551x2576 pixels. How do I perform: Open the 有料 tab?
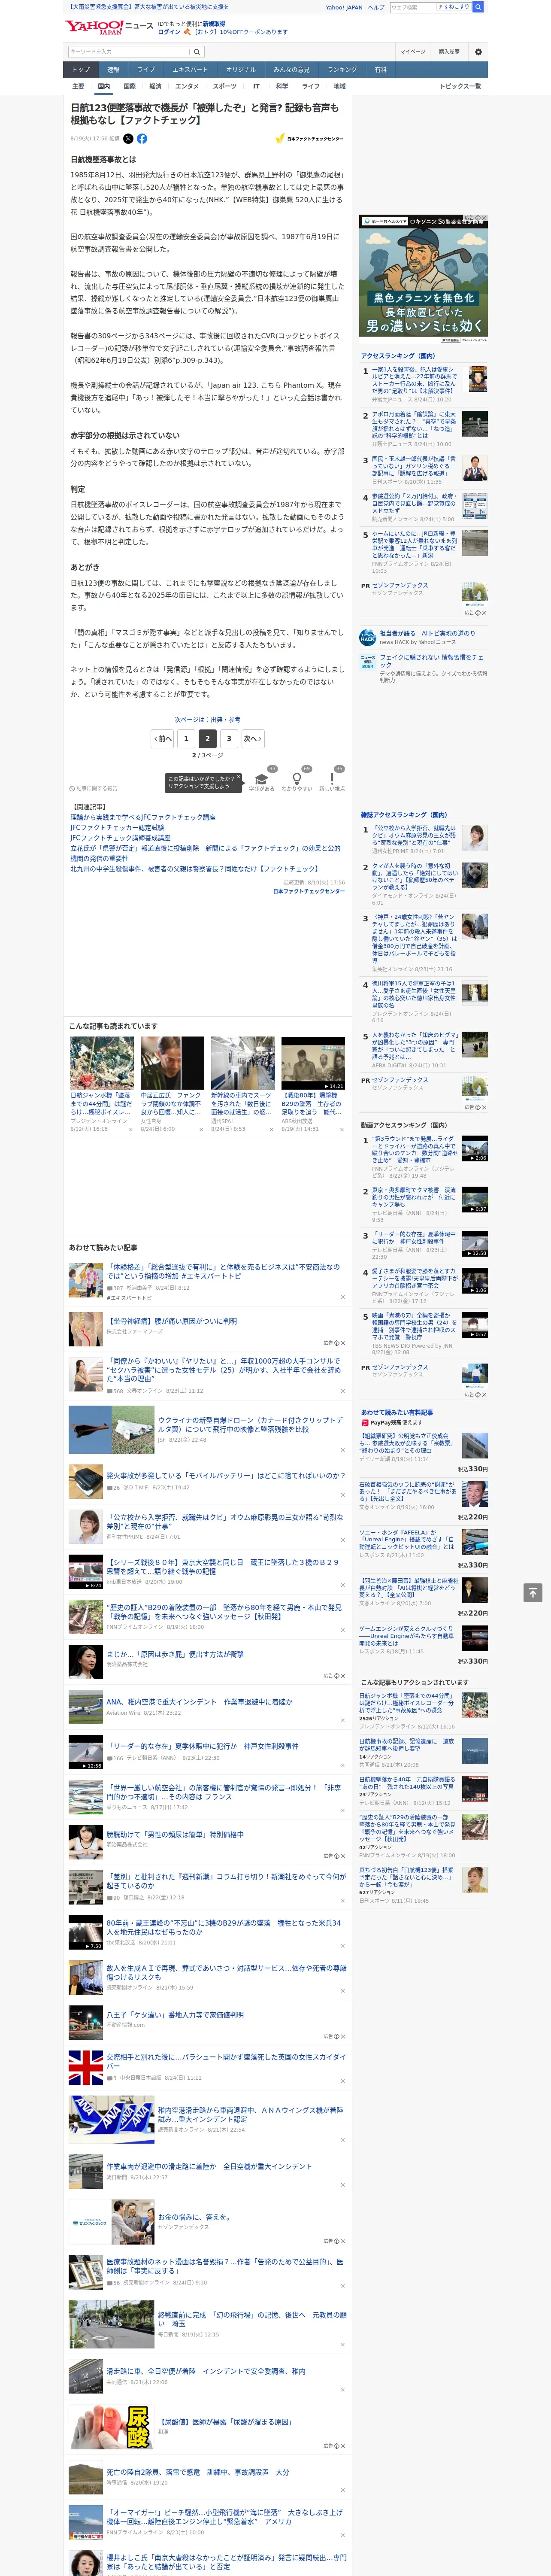click(x=380, y=70)
